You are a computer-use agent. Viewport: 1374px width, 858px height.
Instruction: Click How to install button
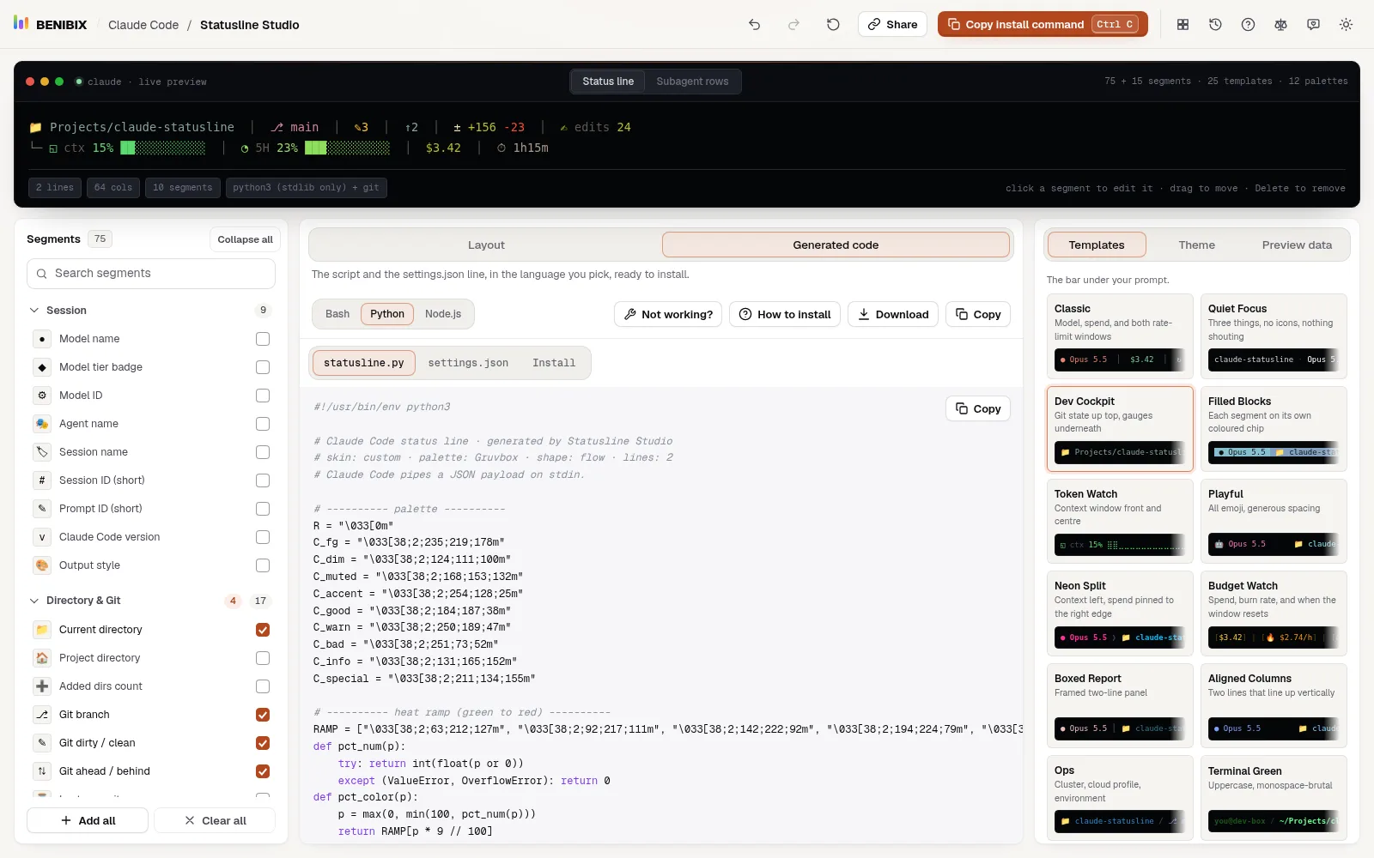(785, 314)
